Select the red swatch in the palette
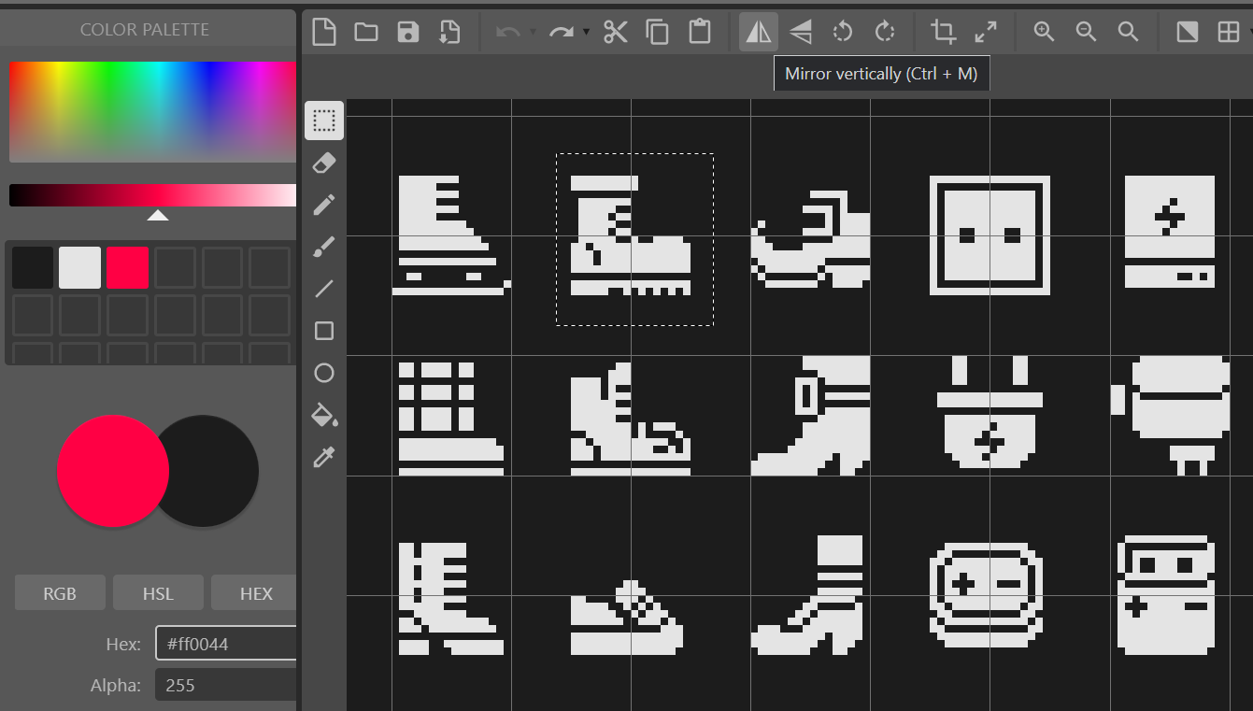The width and height of the screenshot is (1253, 711). 127,267
